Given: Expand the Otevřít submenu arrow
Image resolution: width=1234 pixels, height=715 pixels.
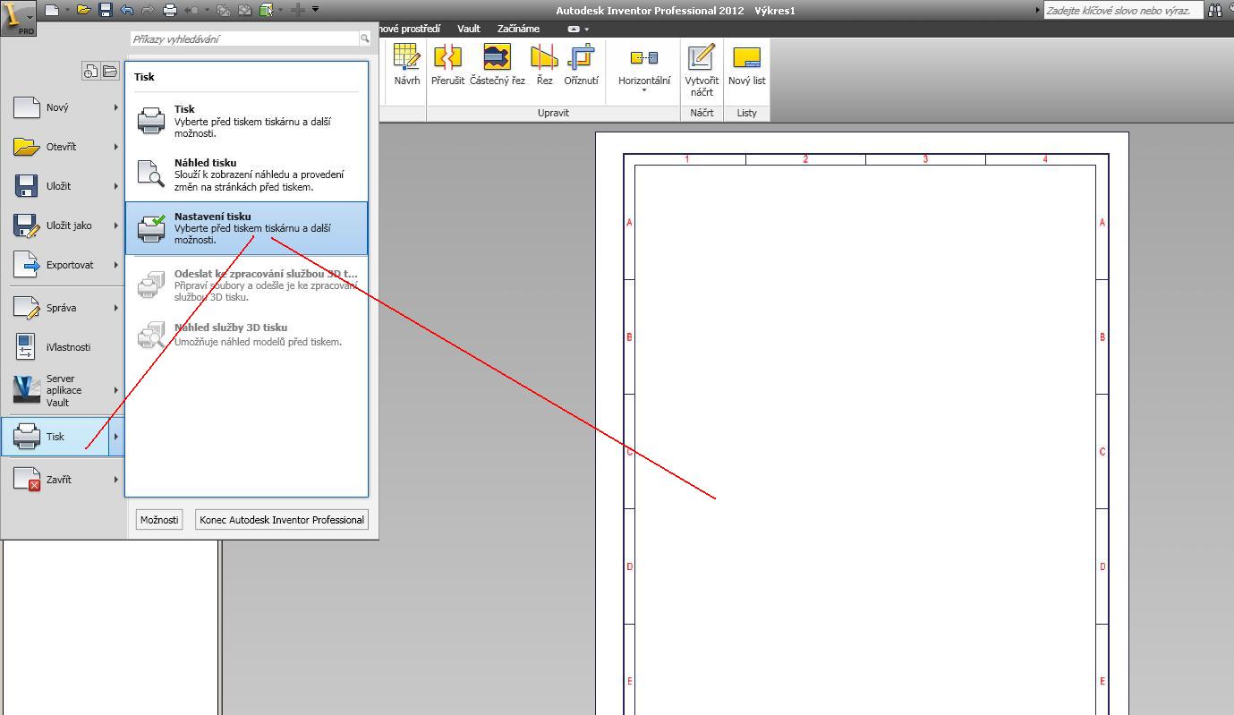Looking at the screenshot, I should [x=116, y=147].
